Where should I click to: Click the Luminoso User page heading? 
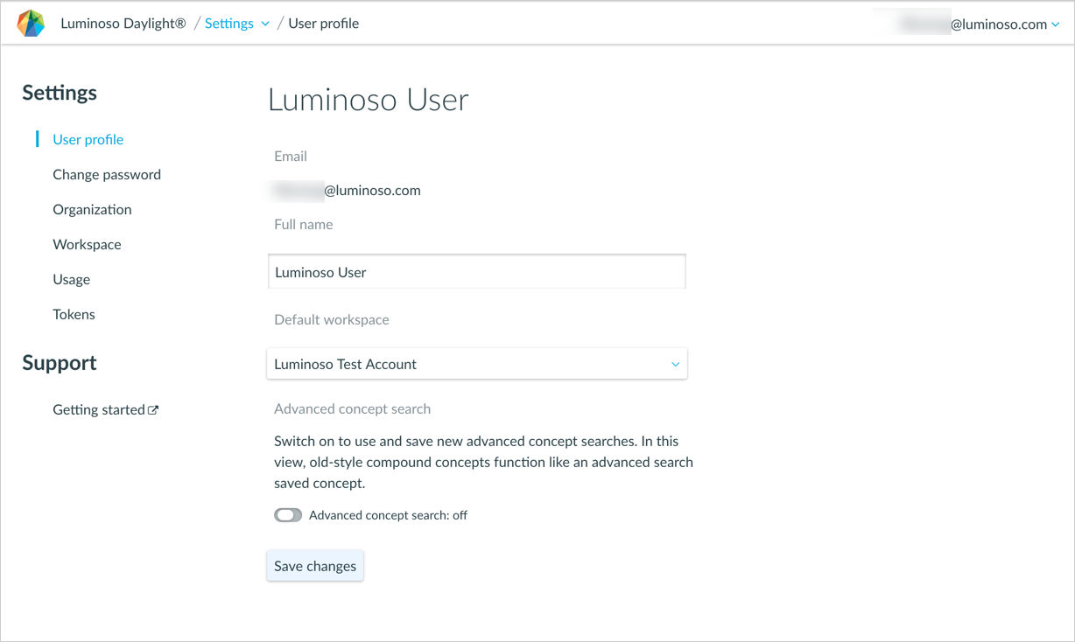click(x=369, y=100)
